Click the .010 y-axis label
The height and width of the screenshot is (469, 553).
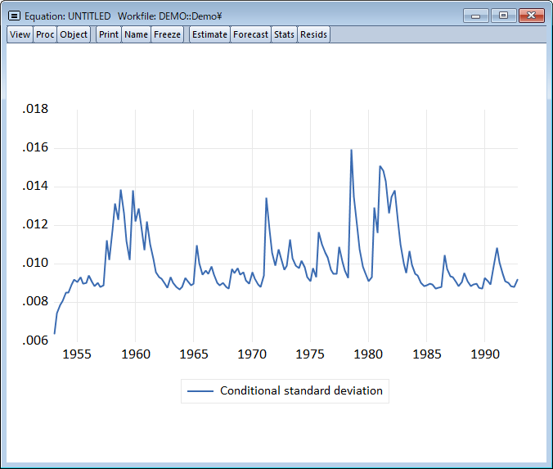click(x=35, y=263)
